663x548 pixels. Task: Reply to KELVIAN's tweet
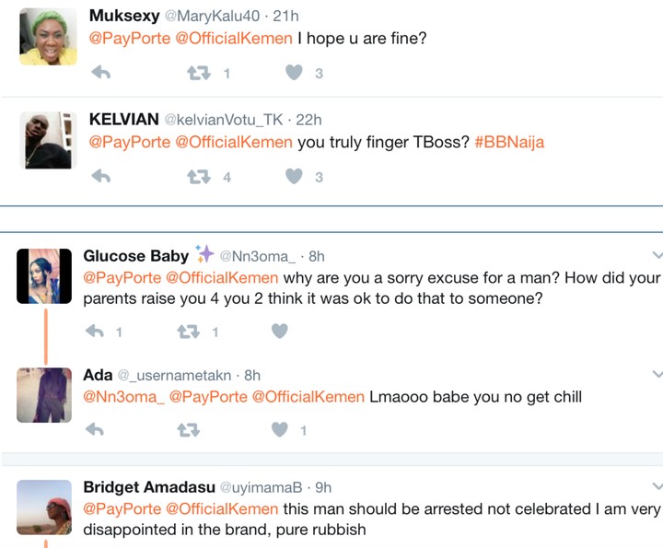[x=101, y=176]
